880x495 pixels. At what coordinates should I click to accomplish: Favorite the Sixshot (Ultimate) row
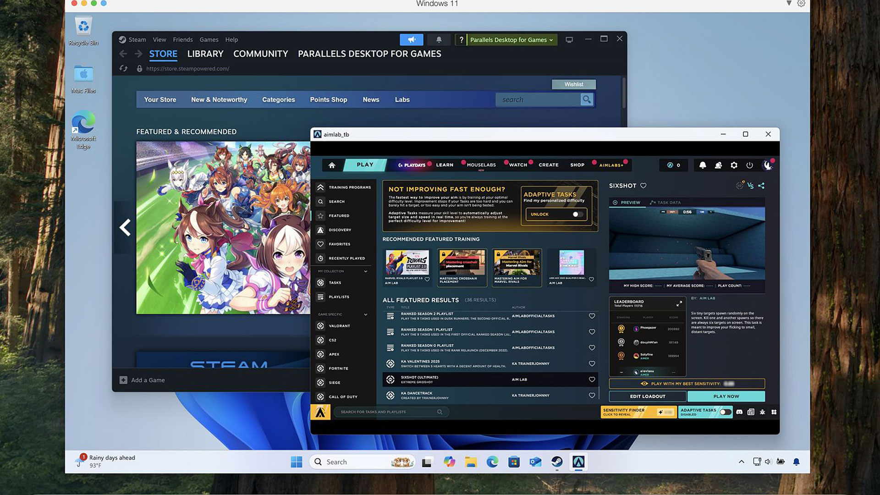[x=592, y=379]
